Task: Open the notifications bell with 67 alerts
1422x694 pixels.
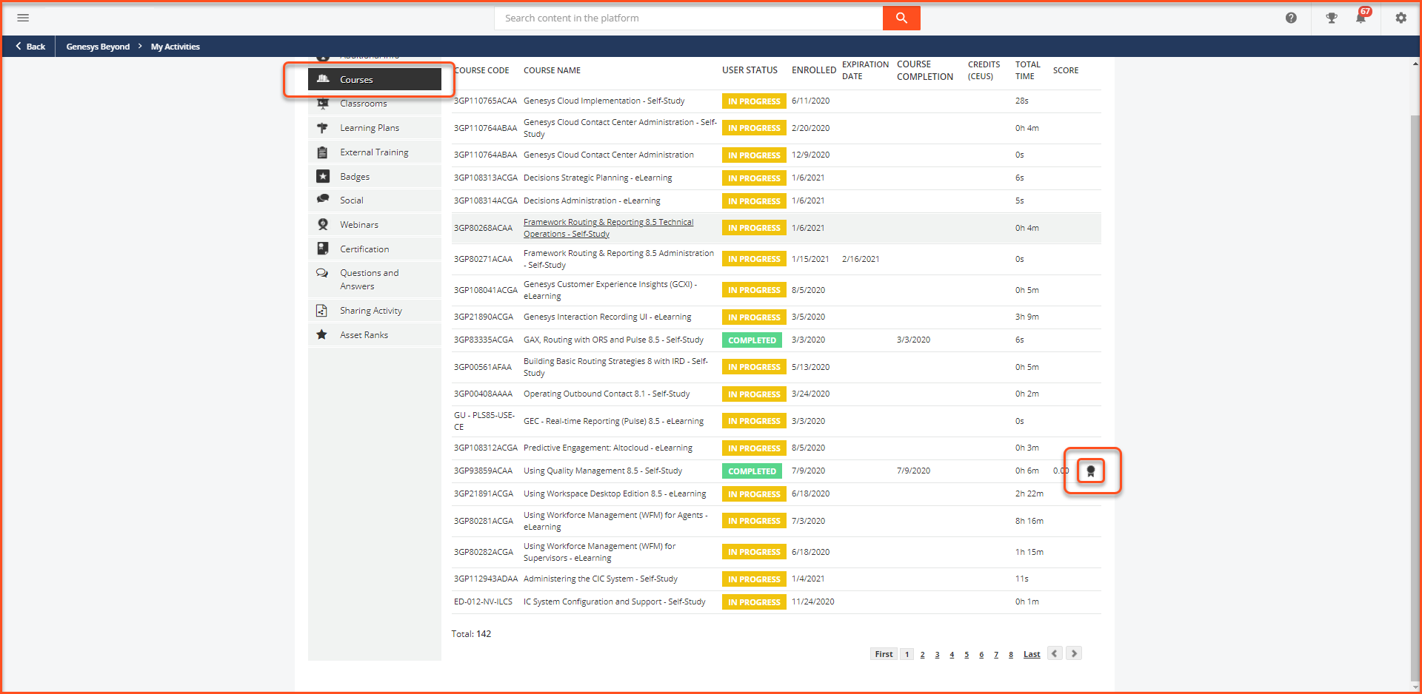Action: 1361,18
